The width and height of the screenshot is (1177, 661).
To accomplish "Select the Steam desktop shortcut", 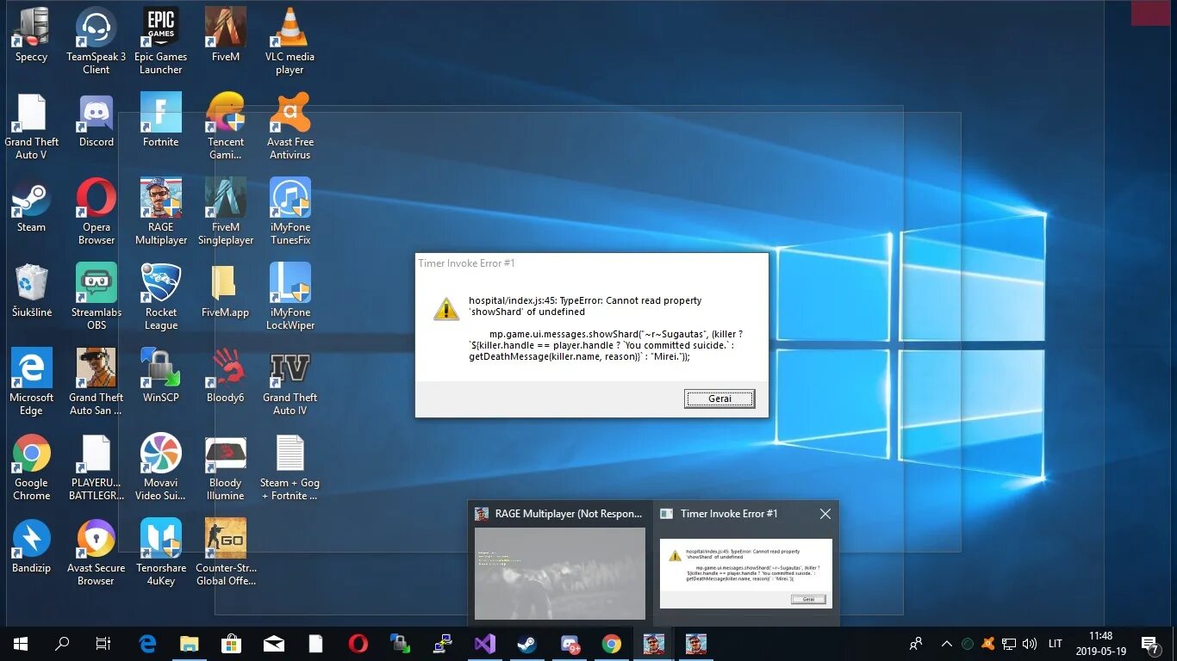I will [x=31, y=206].
